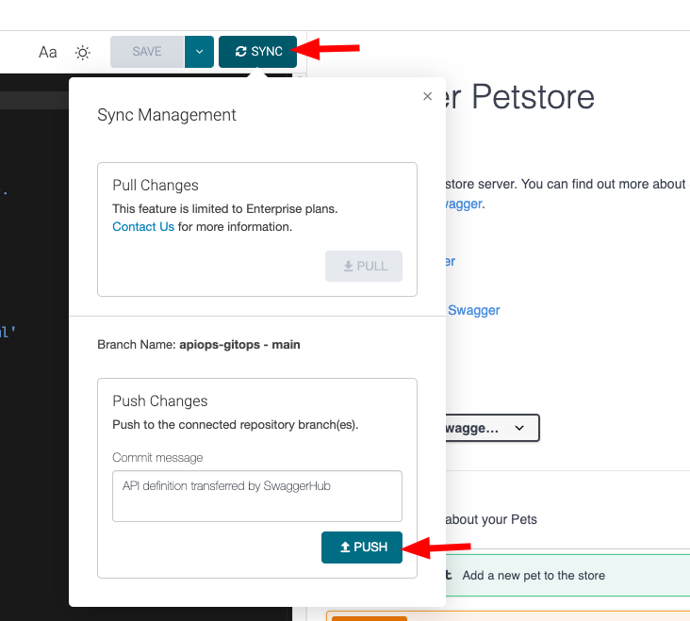The image size is (690, 621).
Task: Open the Contact Us link
Action: (x=143, y=227)
